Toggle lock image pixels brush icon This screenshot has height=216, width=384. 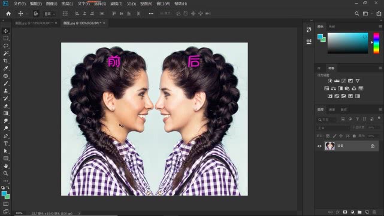[x=334, y=136]
